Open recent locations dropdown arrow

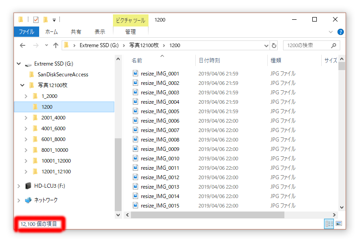[x=47, y=45]
